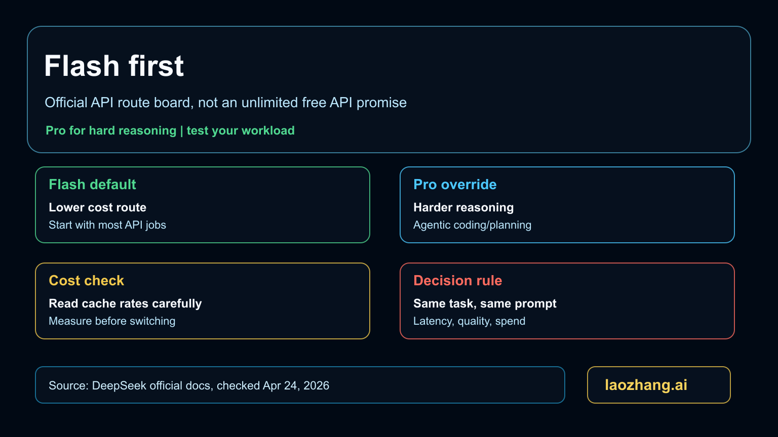Select "Start with most API jobs" line
The height and width of the screenshot is (437, 778).
pos(107,225)
